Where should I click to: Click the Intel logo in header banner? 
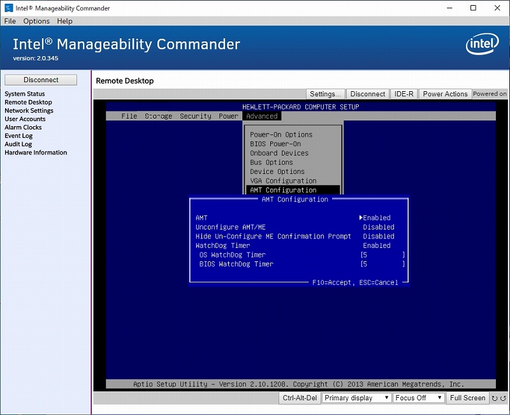point(482,44)
